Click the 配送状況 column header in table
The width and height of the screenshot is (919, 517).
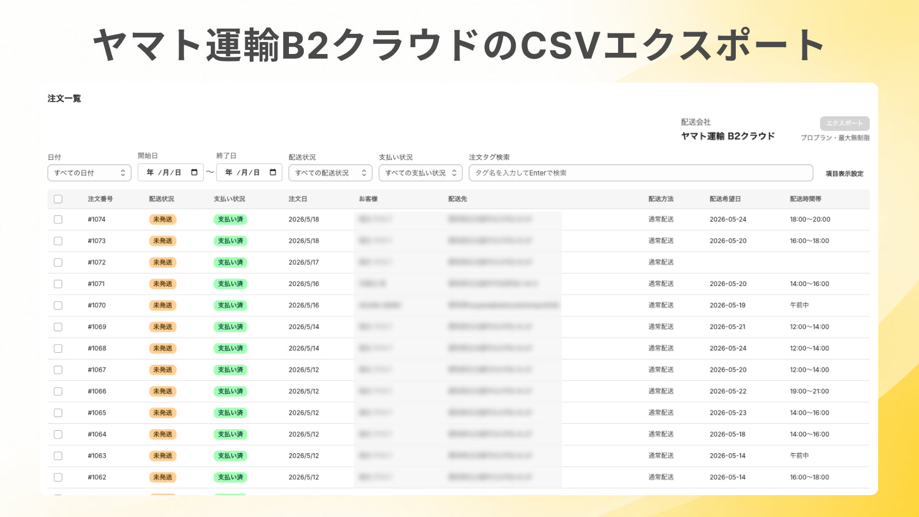pos(161,199)
